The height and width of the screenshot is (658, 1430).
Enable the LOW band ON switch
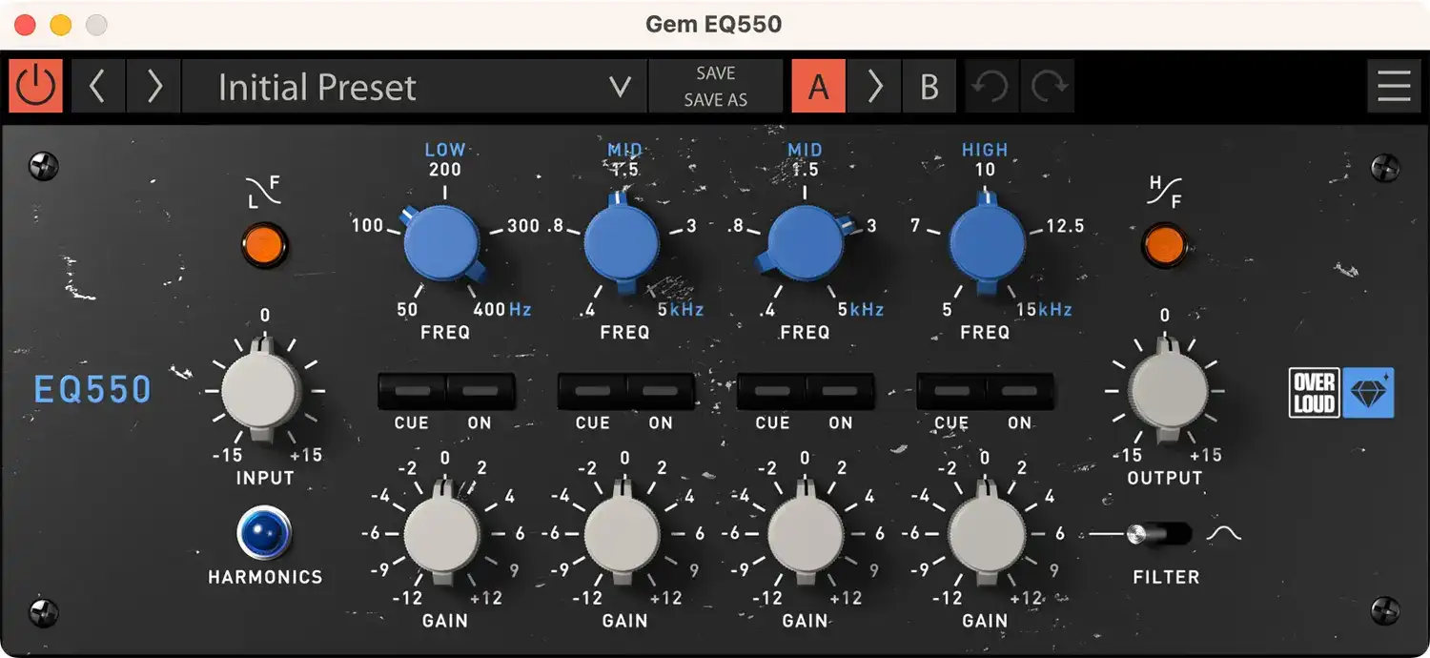480,391
